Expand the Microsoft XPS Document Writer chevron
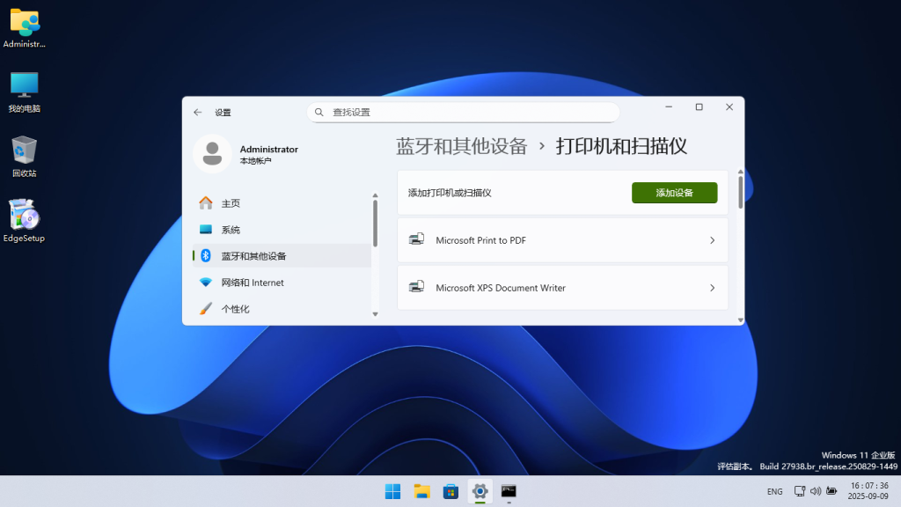Screen dimensions: 901x507 click(712, 288)
